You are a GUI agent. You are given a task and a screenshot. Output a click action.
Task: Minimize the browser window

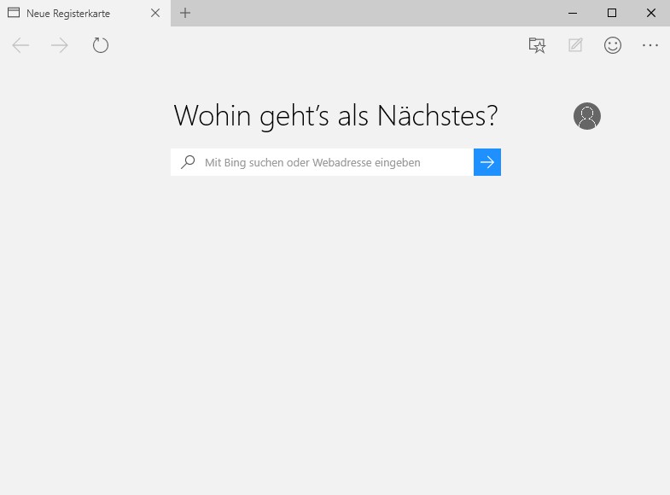point(572,13)
